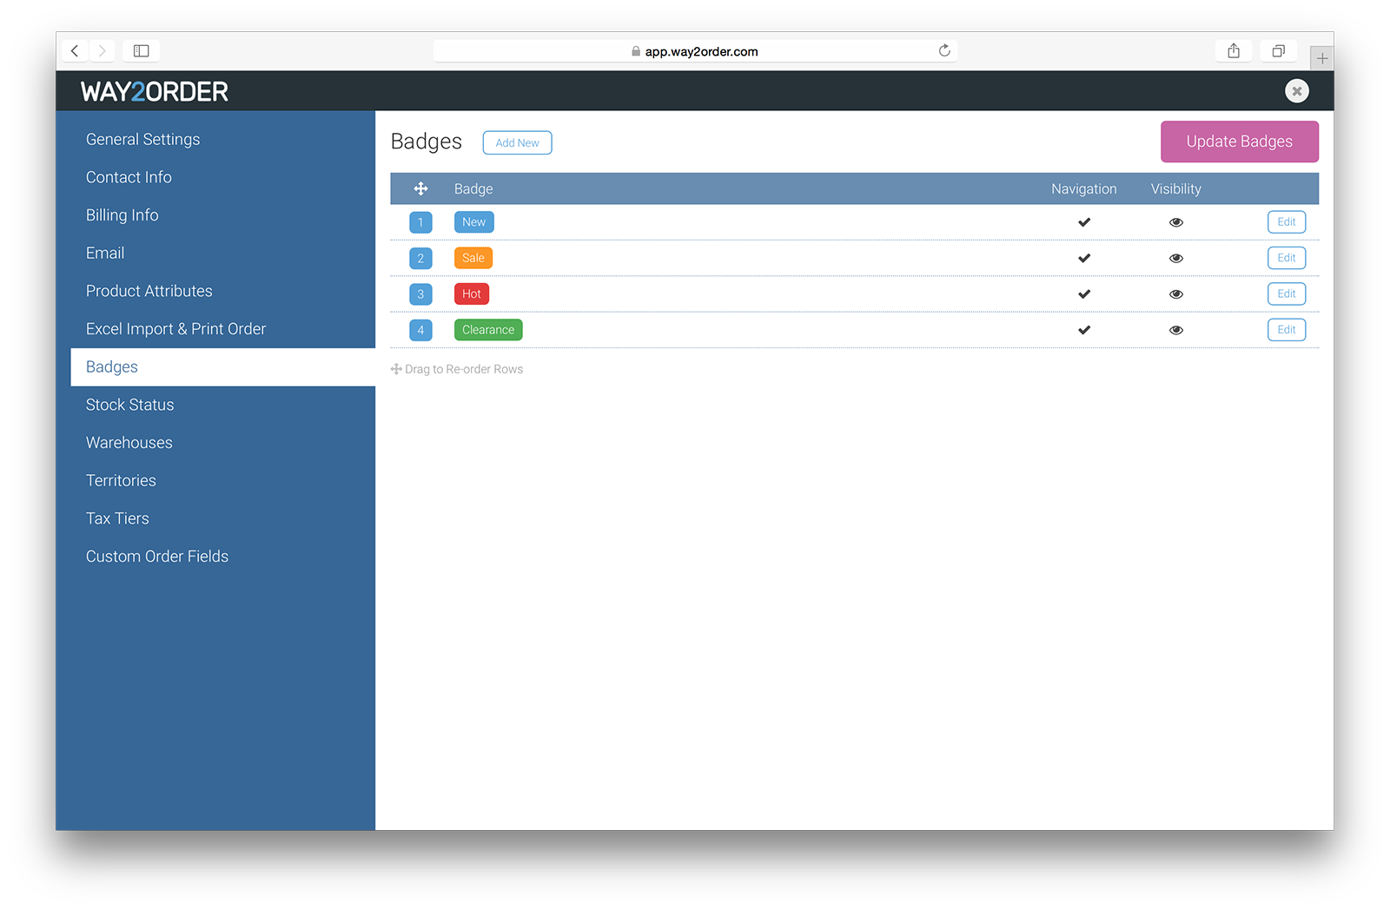Toggle navigation checkmark for Clearance badge
1390x910 pixels.
point(1084,330)
